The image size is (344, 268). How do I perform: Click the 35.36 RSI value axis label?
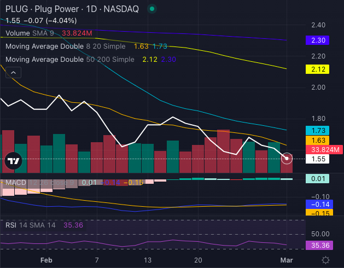pos(319,245)
